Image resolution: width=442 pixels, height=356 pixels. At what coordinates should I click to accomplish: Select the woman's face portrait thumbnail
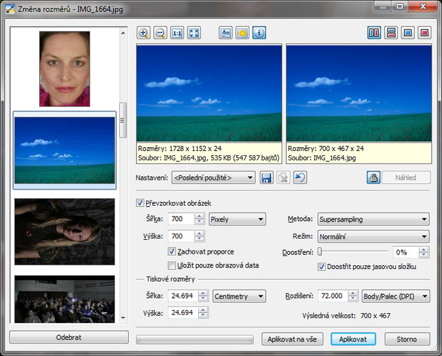64,69
